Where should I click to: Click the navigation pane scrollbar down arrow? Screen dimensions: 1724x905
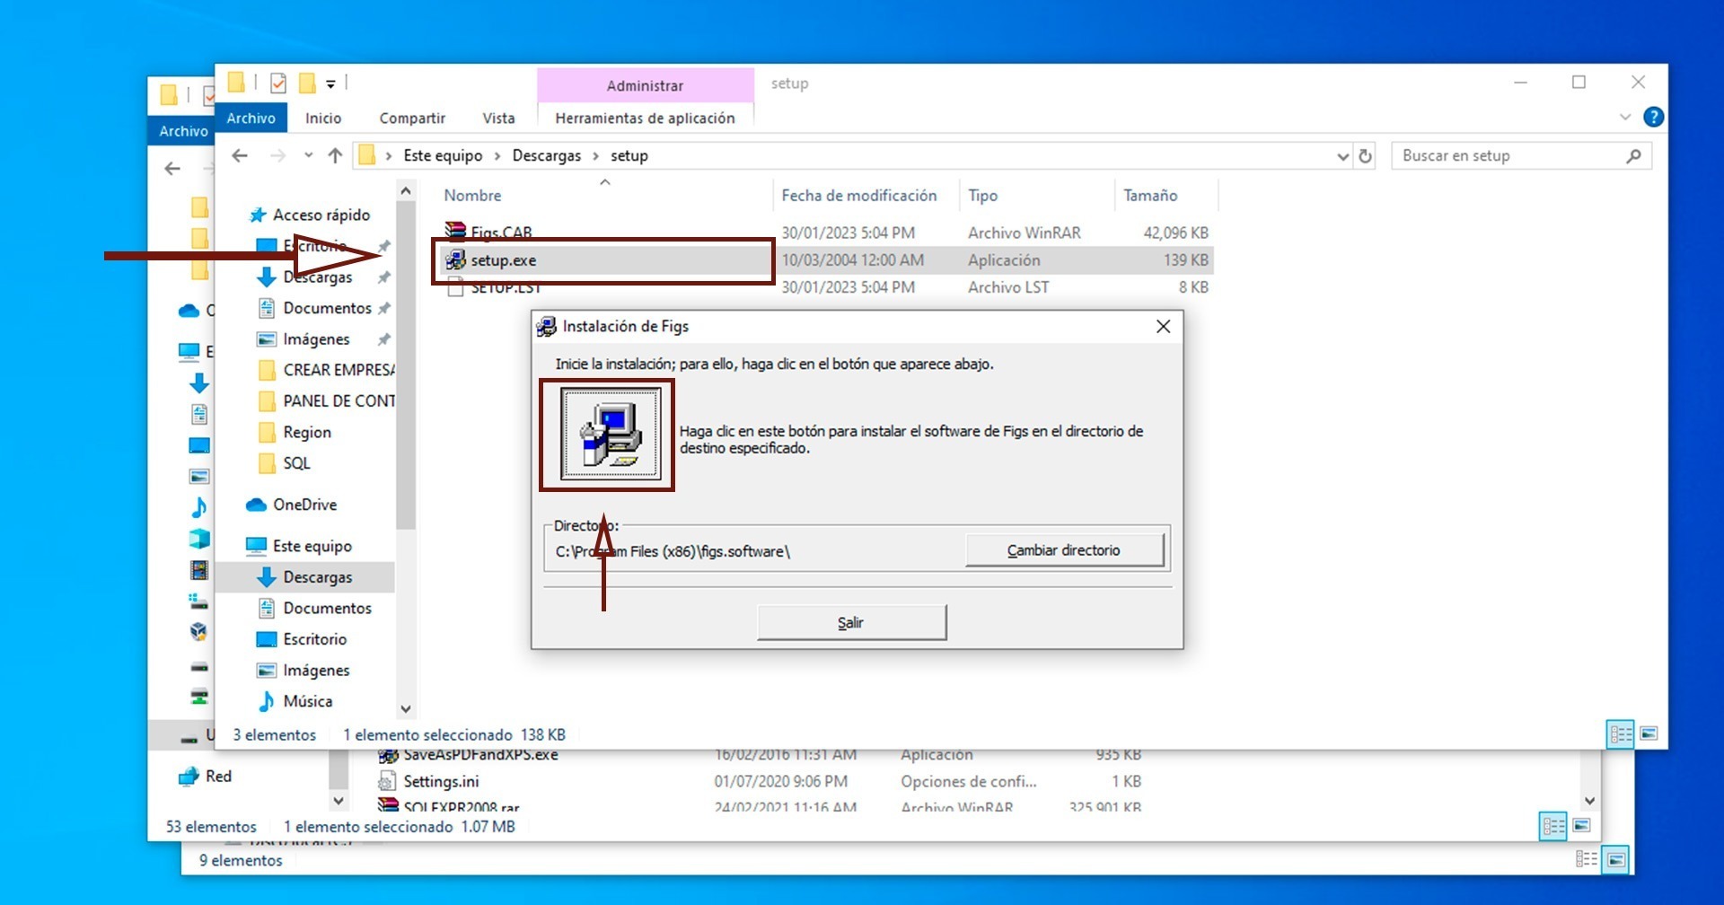pos(406,708)
